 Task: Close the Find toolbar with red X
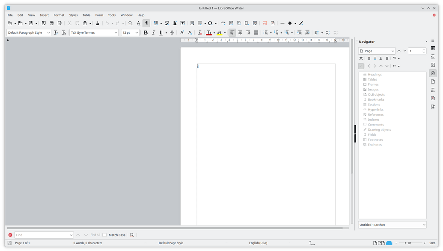pos(10,235)
